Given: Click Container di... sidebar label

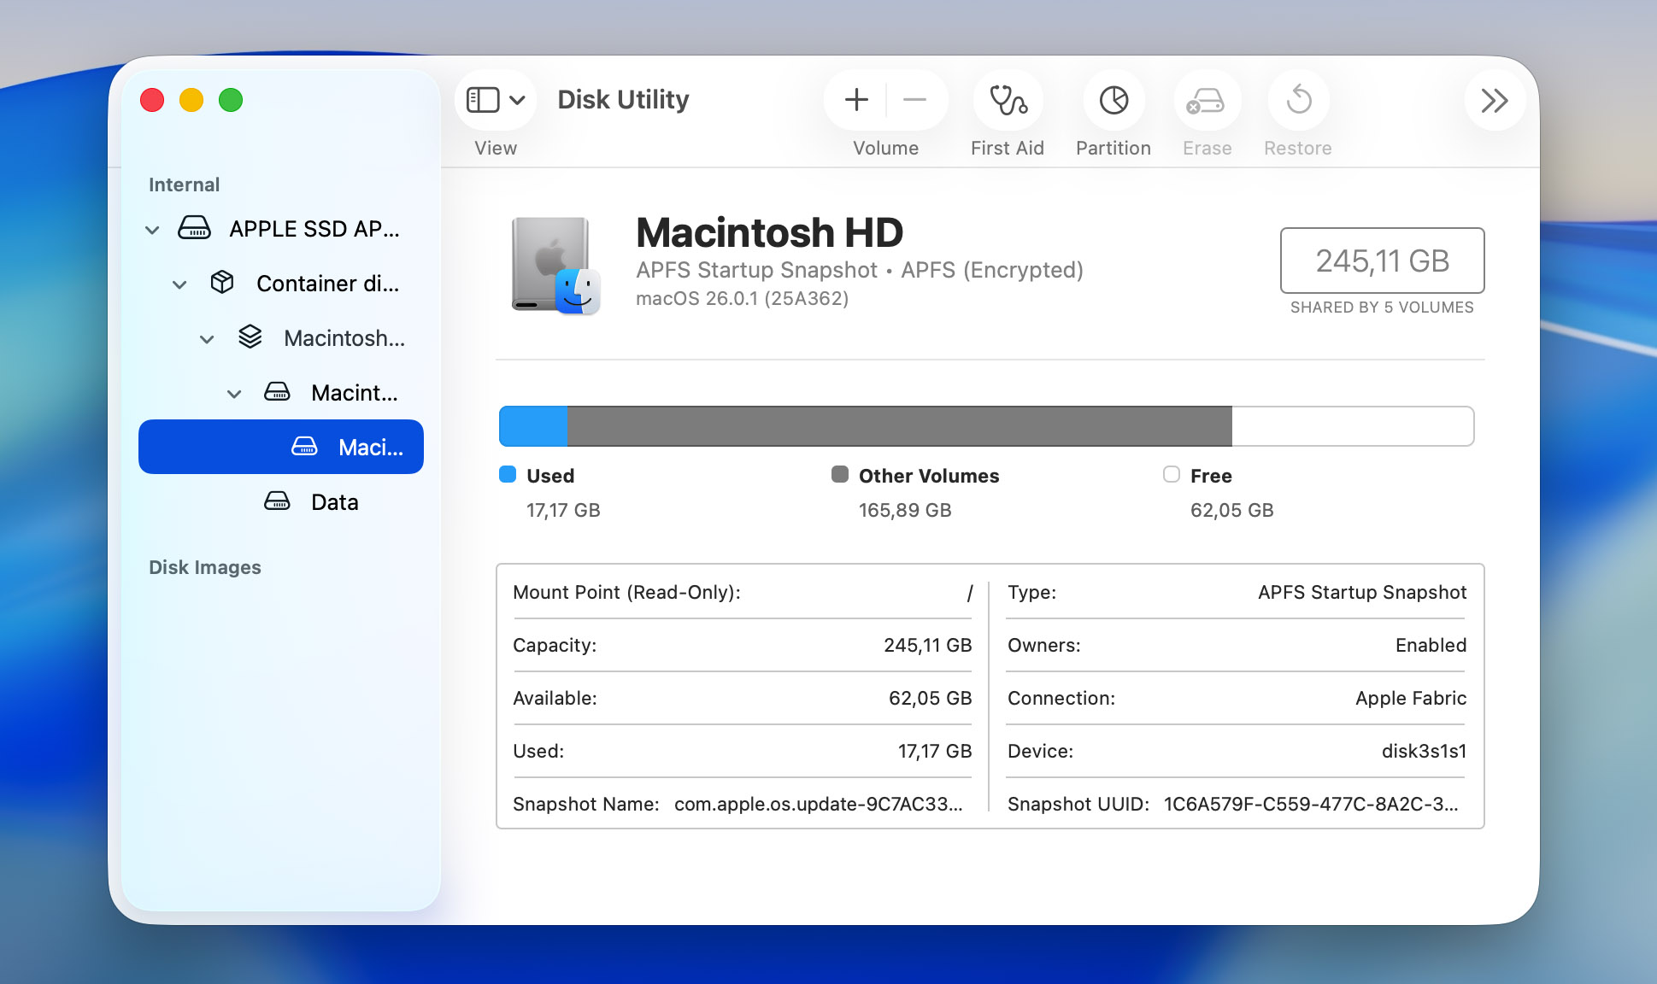Looking at the screenshot, I should point(327,284).
